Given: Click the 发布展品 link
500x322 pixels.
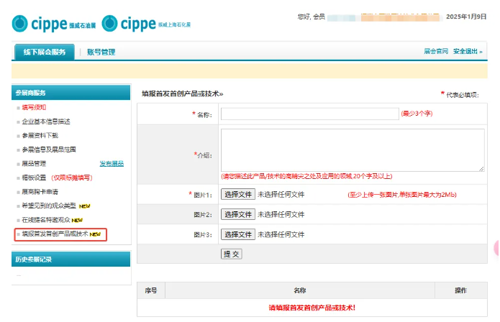Looking at the screenshot, I should tap(112, 163).
